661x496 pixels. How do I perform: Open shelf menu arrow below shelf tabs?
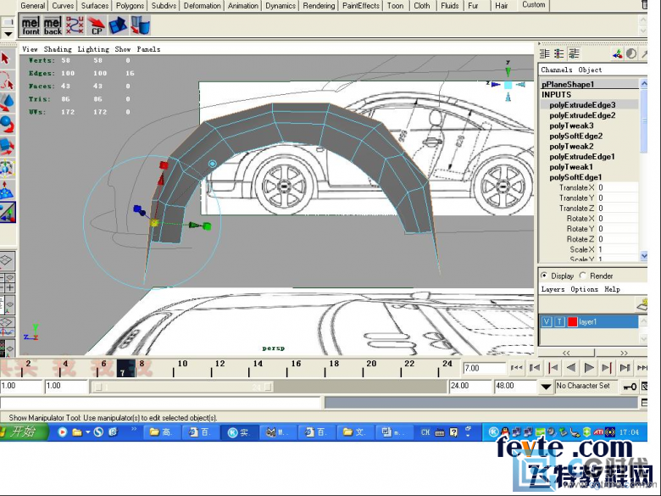click(x=8, y=35)
